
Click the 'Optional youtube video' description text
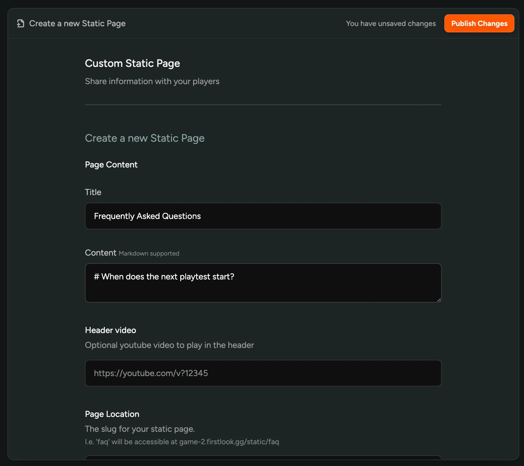click(169, 345)
